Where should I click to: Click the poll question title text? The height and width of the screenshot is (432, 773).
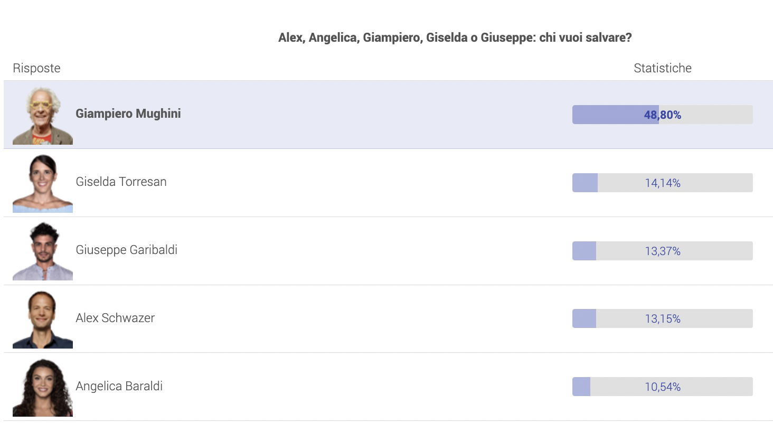(x=455, y=37)
